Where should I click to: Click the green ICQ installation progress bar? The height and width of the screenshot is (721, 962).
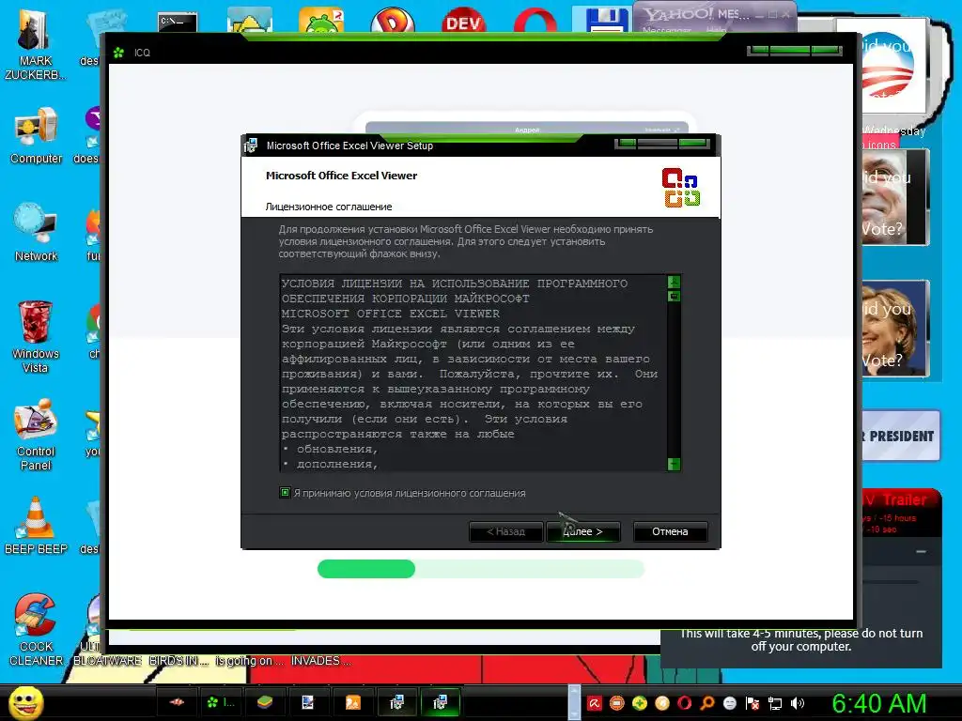480,569
